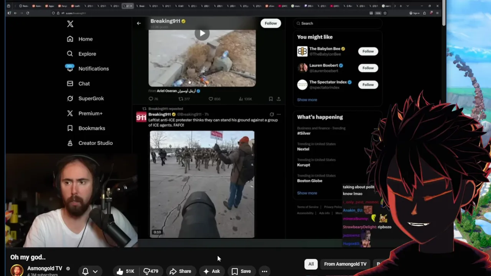Click Sign in in browser toolbar
Image resolution: width=491 pixels, height=276 pixels.
click(x=414, y=13)
